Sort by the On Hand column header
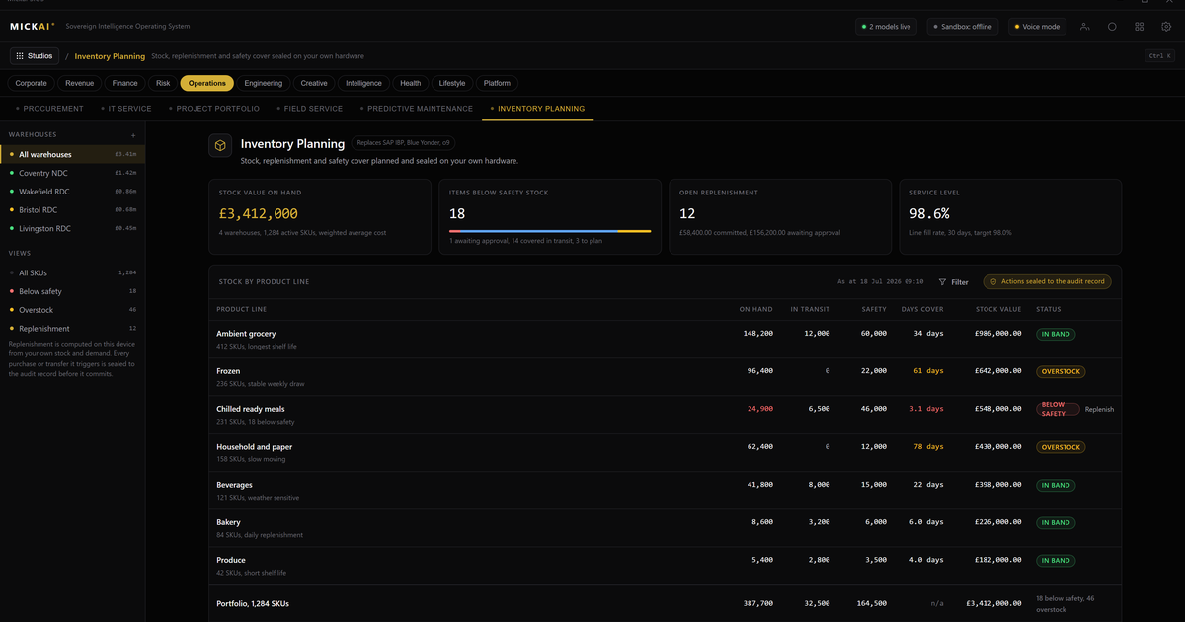Viewport: 1185px width, 622px height. point(756,309)
